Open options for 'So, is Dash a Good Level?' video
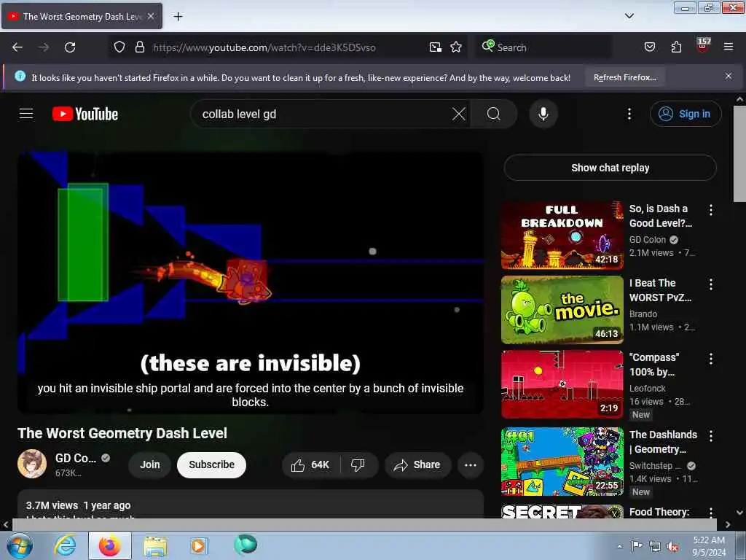The height and width of the screenshot is (560, 746). coord(711,210)
